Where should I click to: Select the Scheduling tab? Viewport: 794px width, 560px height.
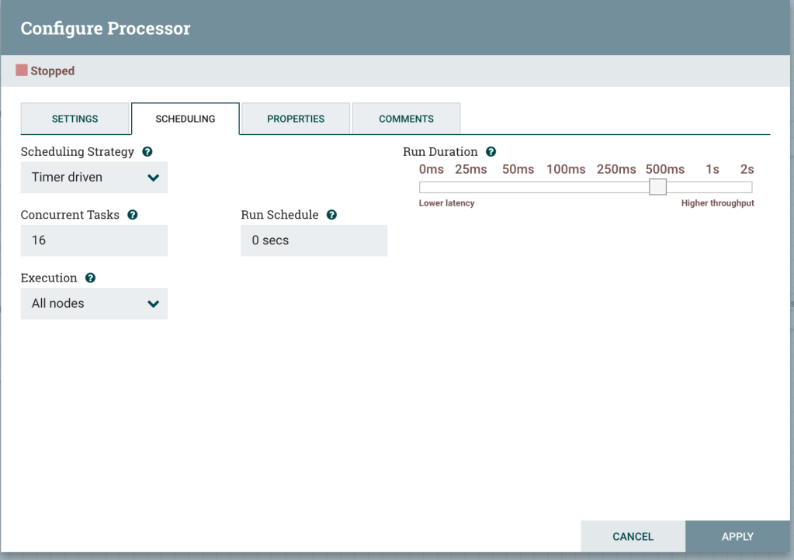[185, 119]
